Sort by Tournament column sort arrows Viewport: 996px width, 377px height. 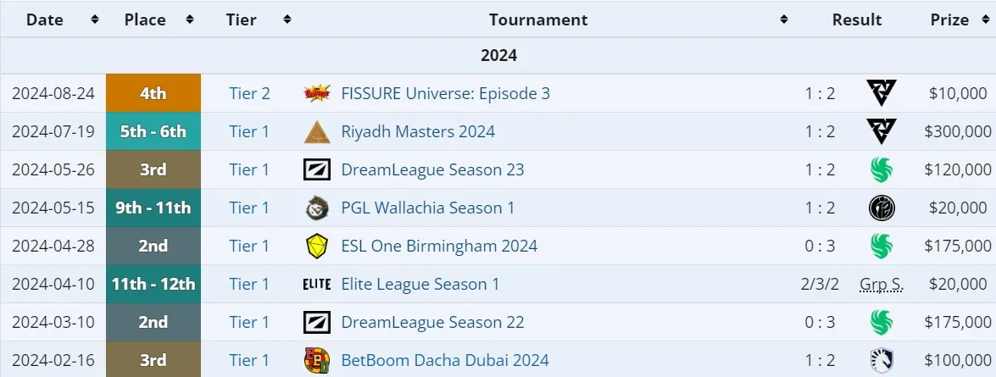(x=784, y=19)
